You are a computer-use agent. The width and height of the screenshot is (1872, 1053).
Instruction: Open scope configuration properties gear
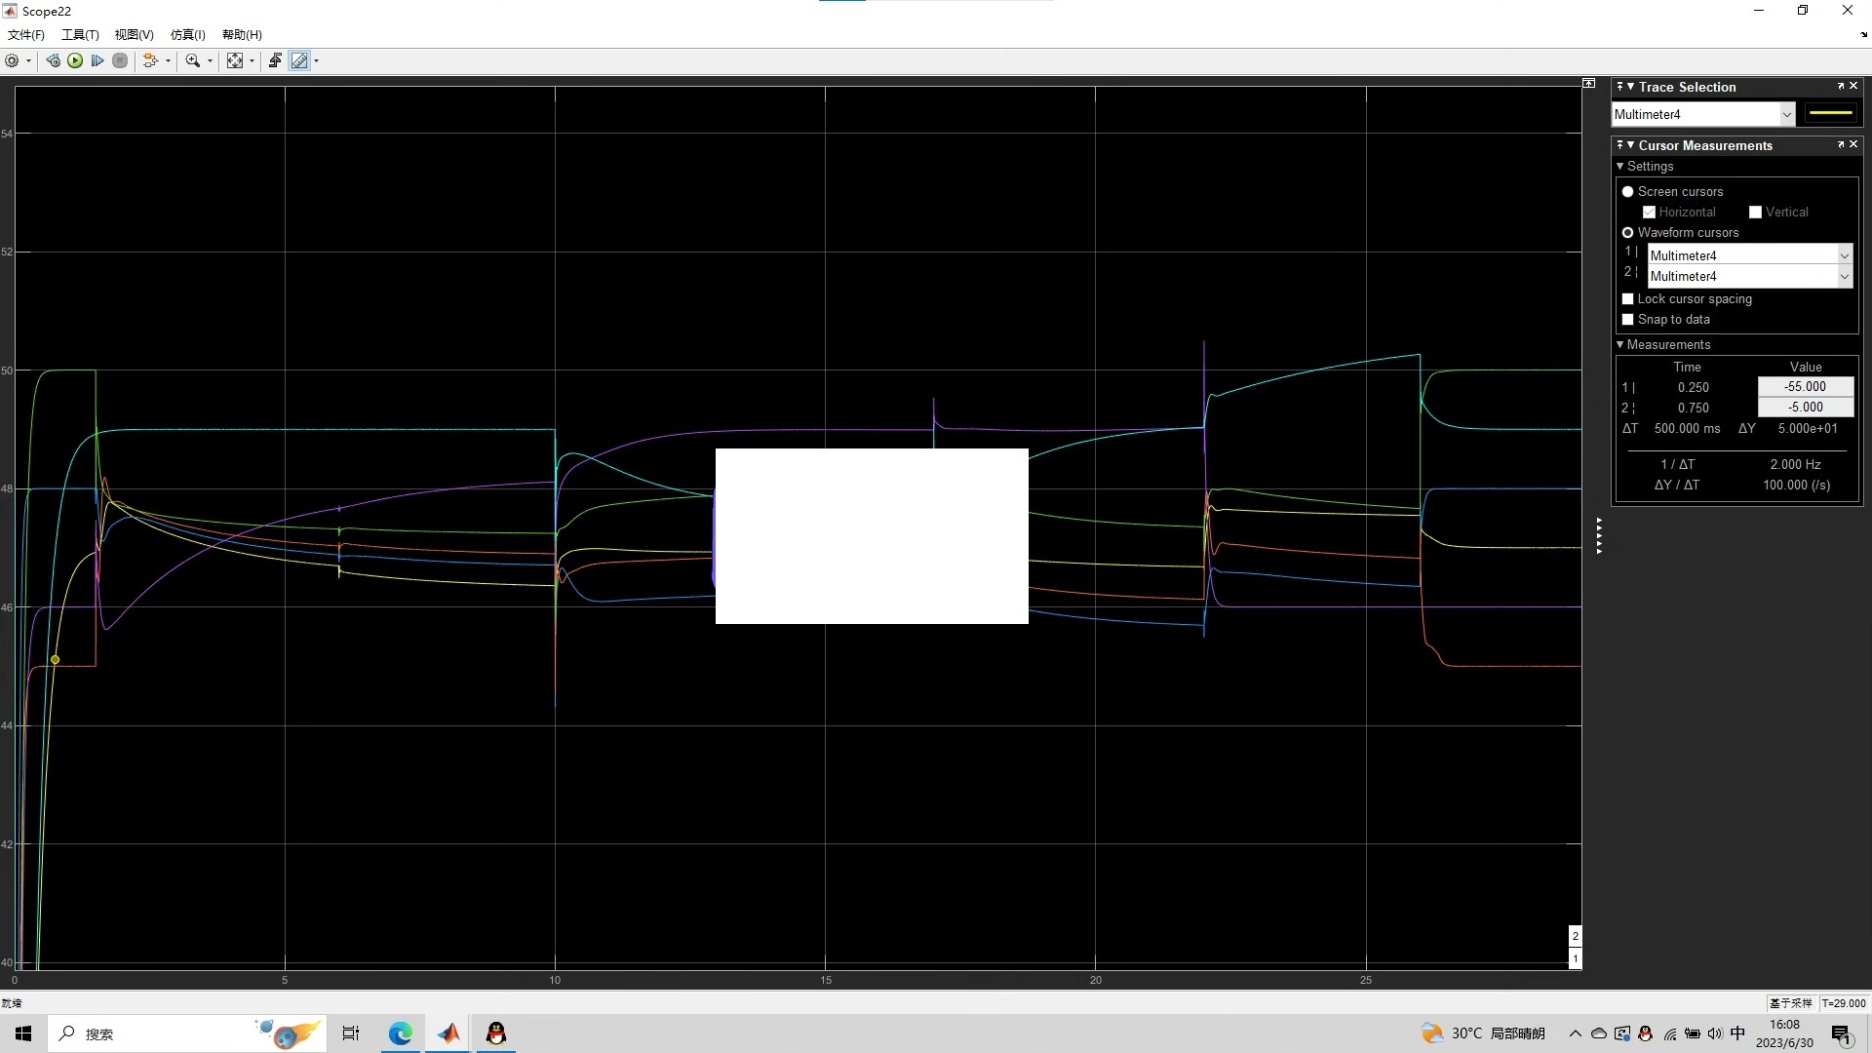(x=12, y=60)
